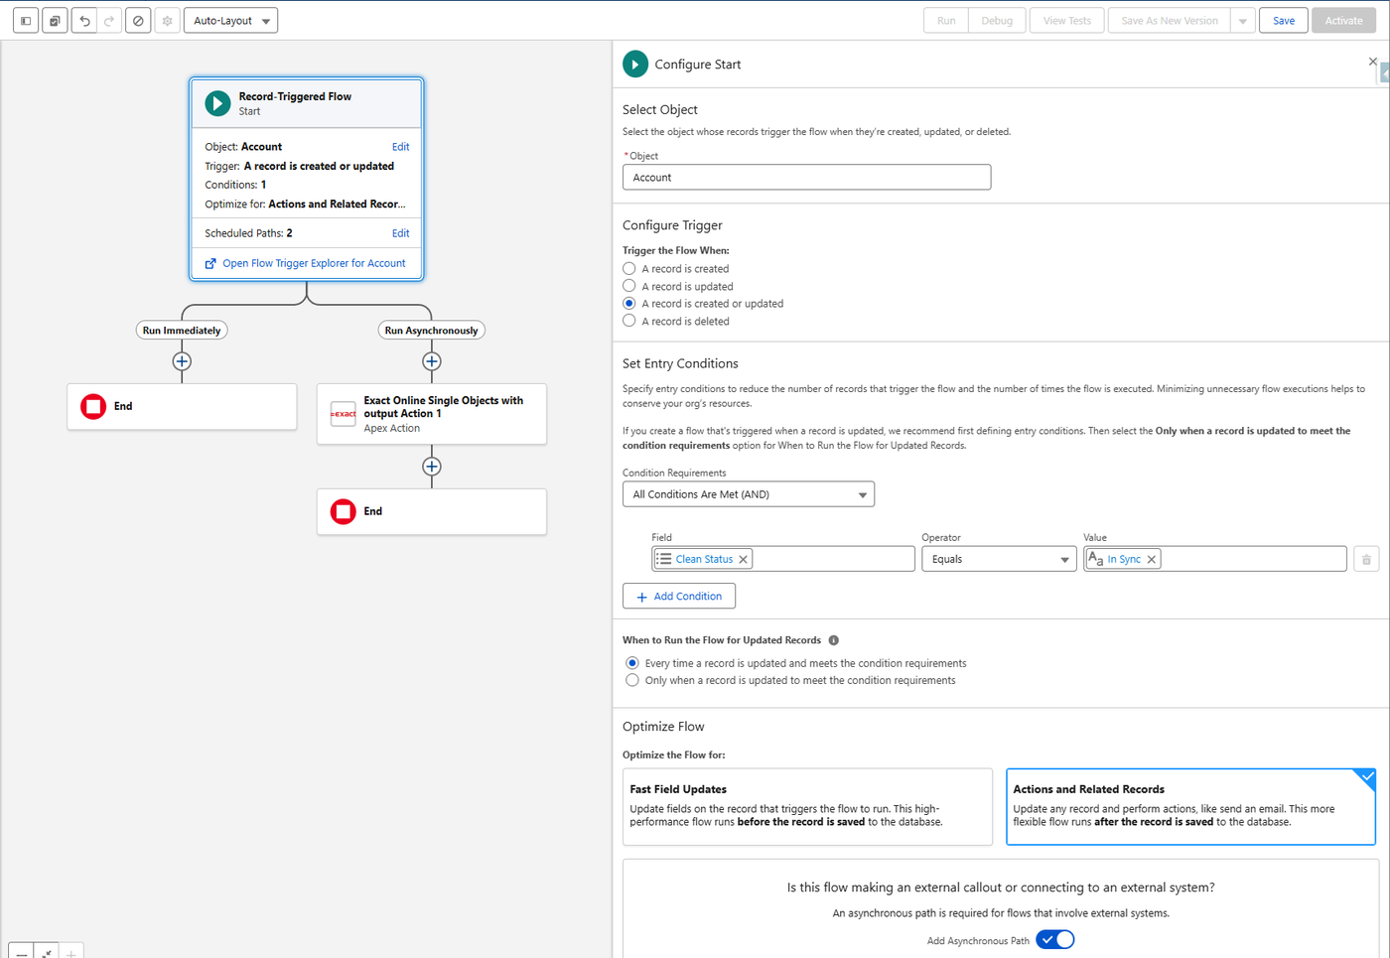Click the circle-slash toolbar icon
The height and width of the screenshot is (958, 1390).
pos(138,21)
